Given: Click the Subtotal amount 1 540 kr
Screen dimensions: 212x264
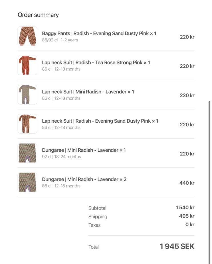Looking at the screenshot, I should pos(185,208).
